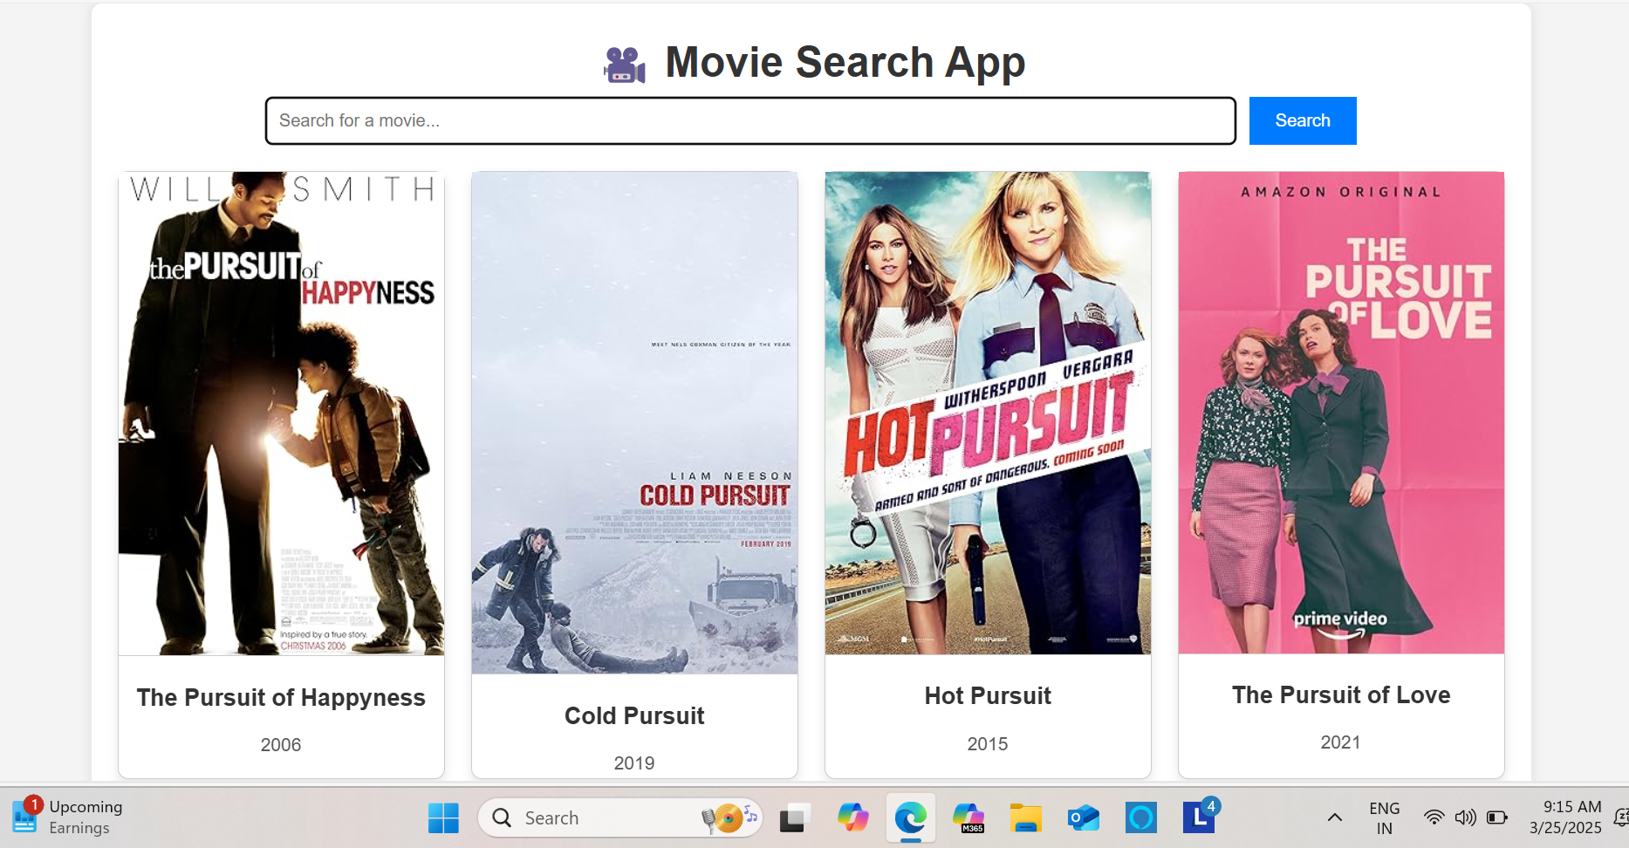Click the year 2019 under Cold Pursuit
This screenshot has width=1629, height=848.
(634, 763)
